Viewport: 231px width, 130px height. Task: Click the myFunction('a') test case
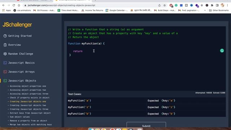pos(79,100)
